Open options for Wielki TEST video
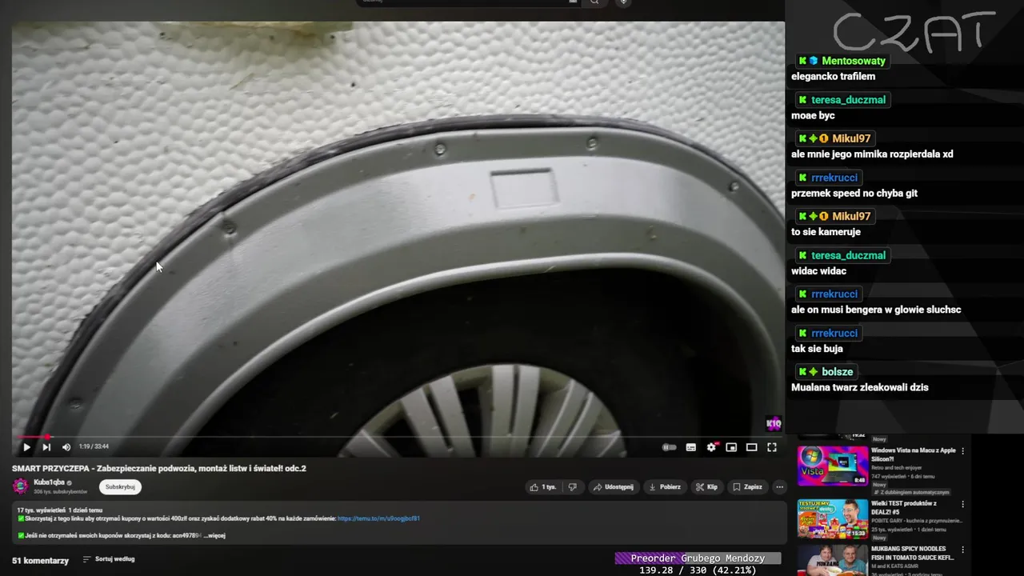Screen dimensions: 1024x576 click(x=962, y=505)
